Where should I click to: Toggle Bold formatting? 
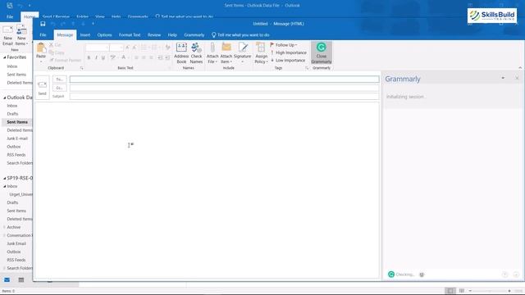pyautogui.click(x=89, y=57)
